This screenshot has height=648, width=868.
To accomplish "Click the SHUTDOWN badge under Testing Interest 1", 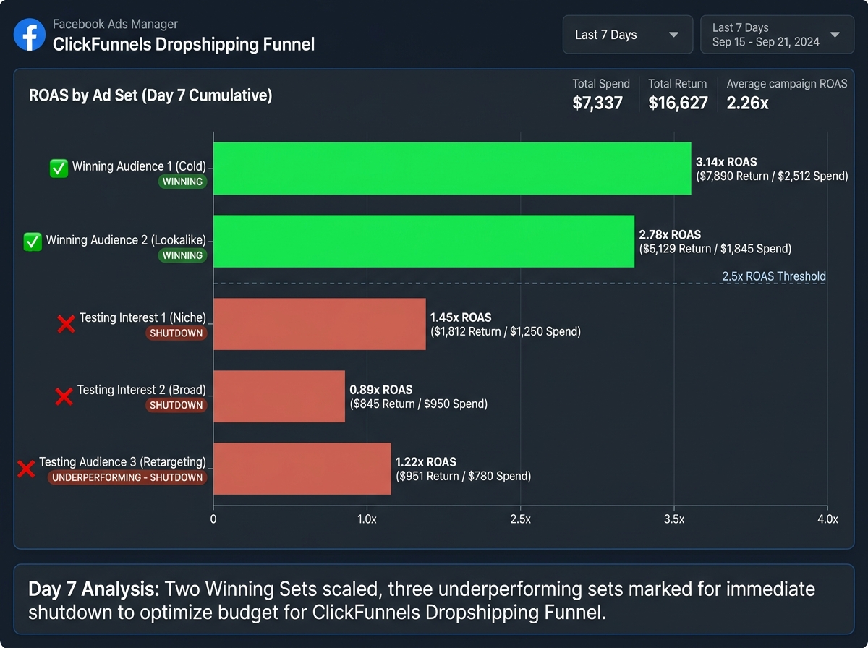I will coord(176,333).
